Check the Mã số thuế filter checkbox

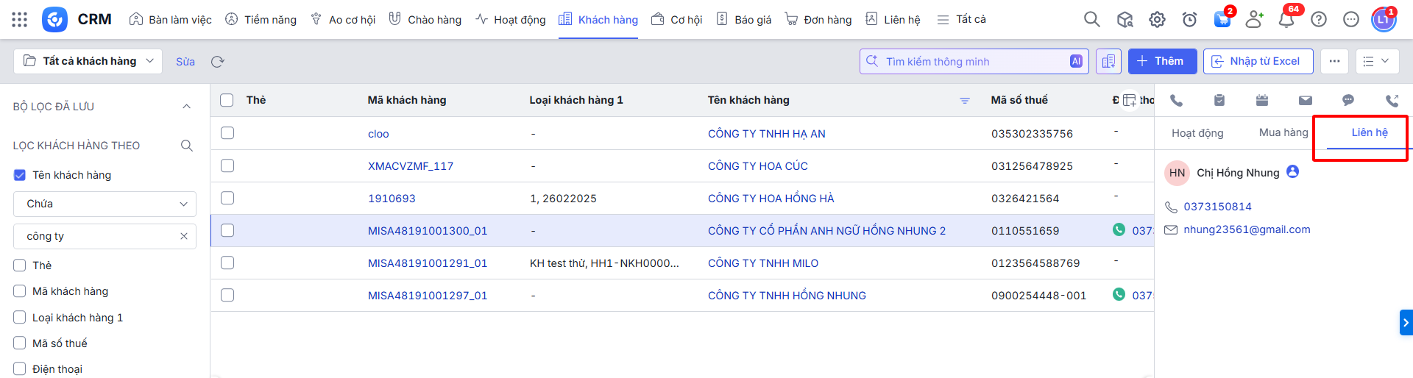click(x=20, y=343)
